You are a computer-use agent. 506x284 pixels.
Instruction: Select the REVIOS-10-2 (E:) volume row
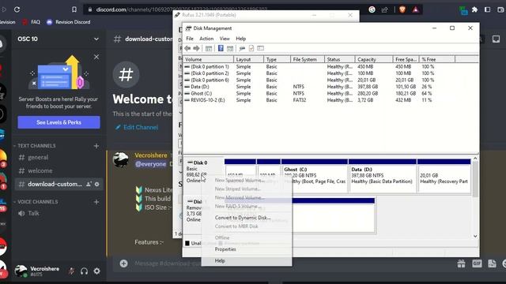[x=330, y=100]
